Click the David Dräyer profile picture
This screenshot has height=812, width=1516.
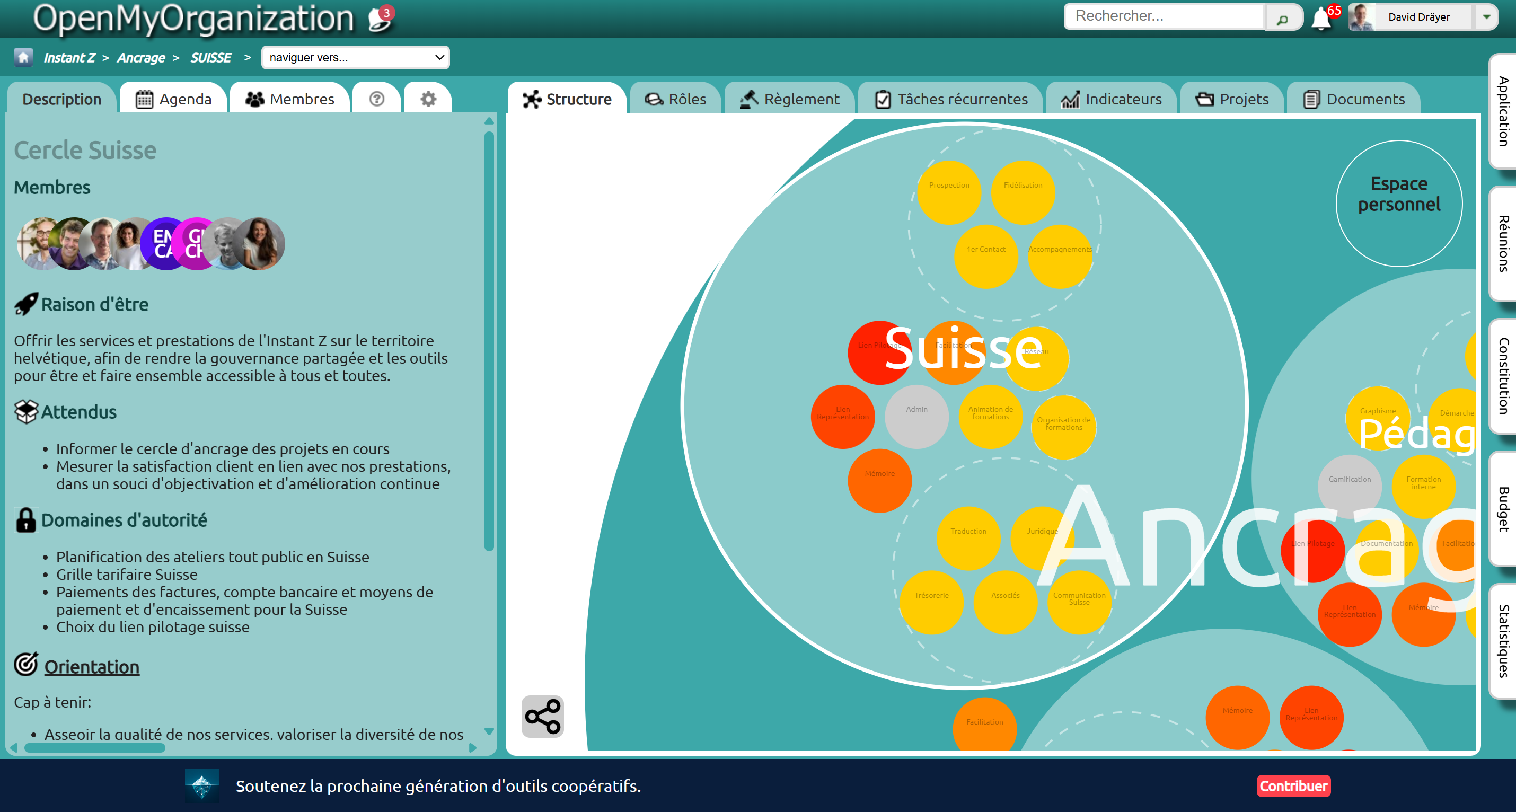tap(1361, 17)
